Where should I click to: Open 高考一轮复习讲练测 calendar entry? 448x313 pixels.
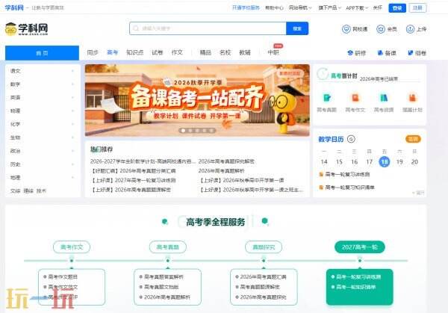[x=347, y=174]
